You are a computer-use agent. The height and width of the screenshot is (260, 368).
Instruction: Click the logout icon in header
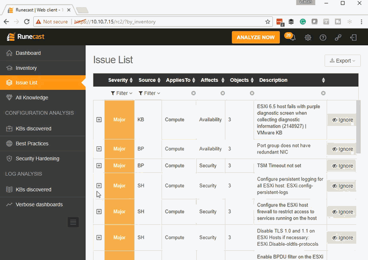click(353, 37)
